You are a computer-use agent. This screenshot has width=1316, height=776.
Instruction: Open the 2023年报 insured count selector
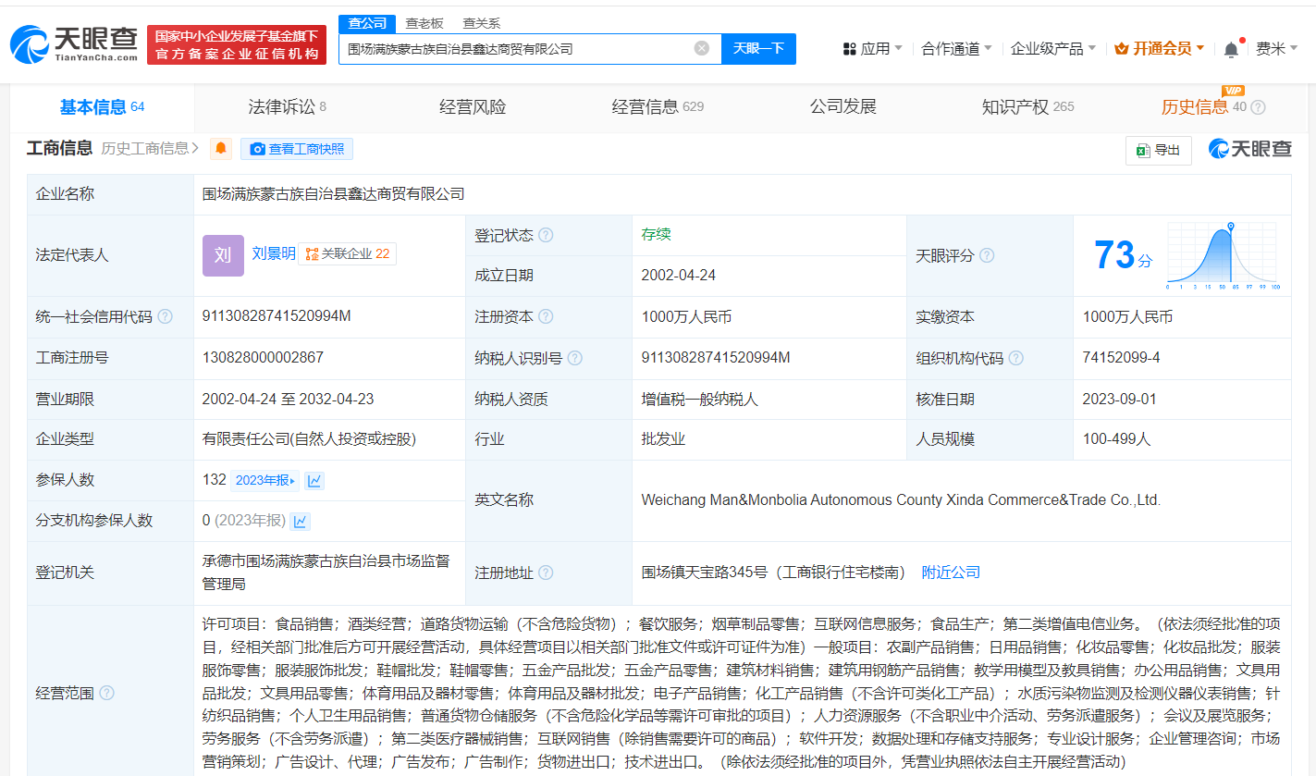coord(265,480)
